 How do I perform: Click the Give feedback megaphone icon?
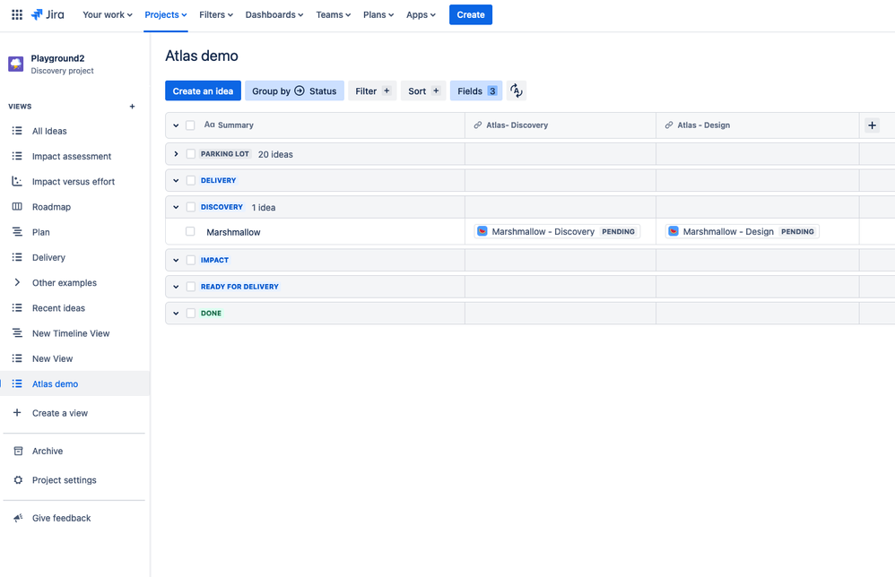pyautogui.click(x=18, y=518)
